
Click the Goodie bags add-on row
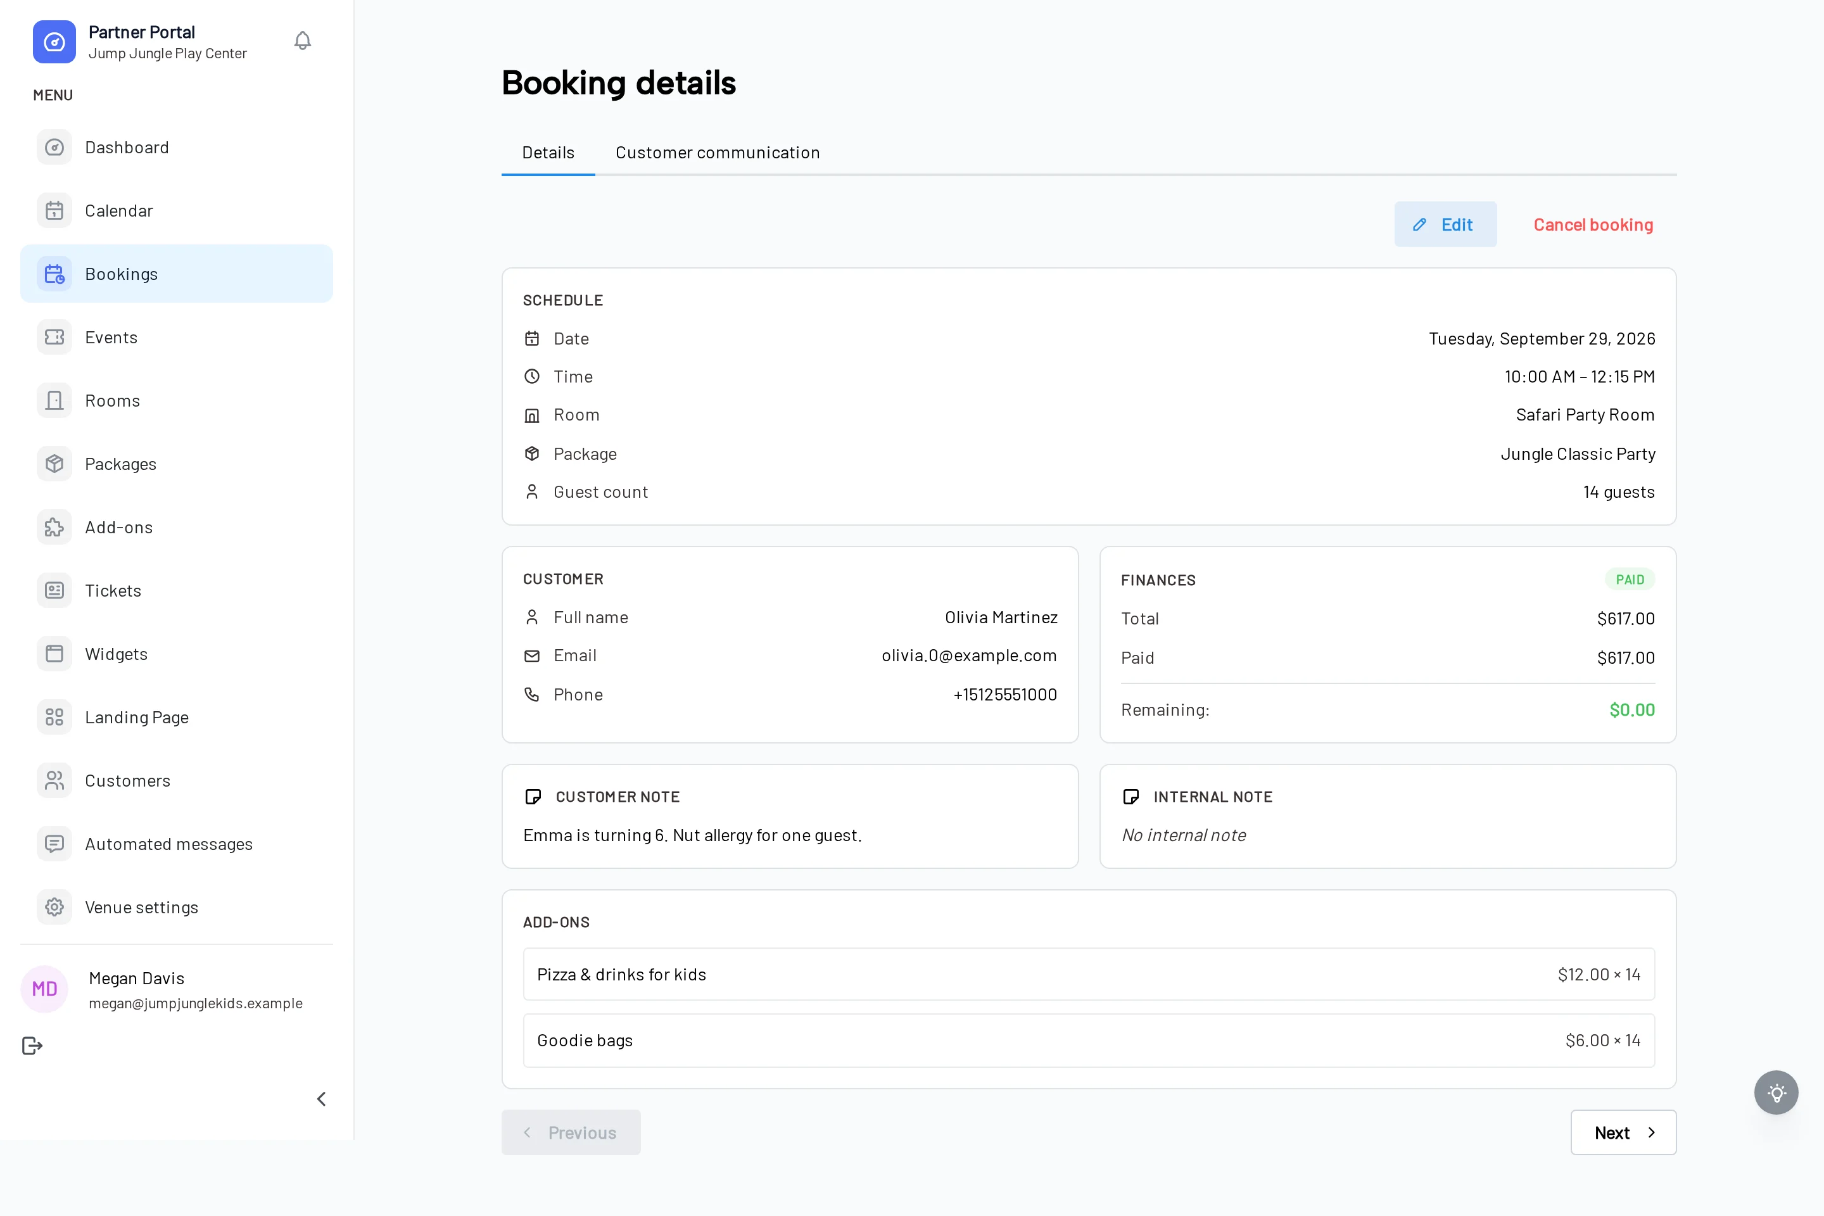pyautogui.click(x=1089, y=1041)
